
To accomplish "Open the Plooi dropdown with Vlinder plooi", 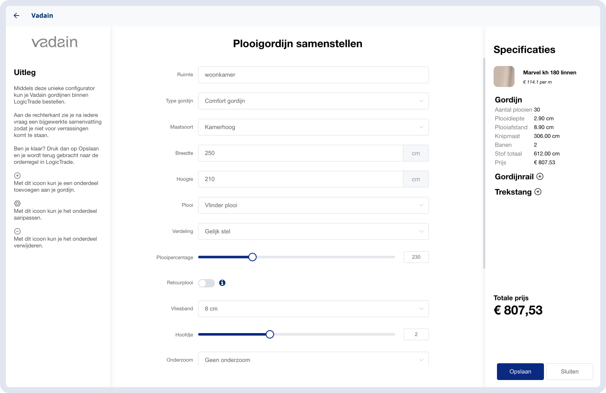I will 313,205.
